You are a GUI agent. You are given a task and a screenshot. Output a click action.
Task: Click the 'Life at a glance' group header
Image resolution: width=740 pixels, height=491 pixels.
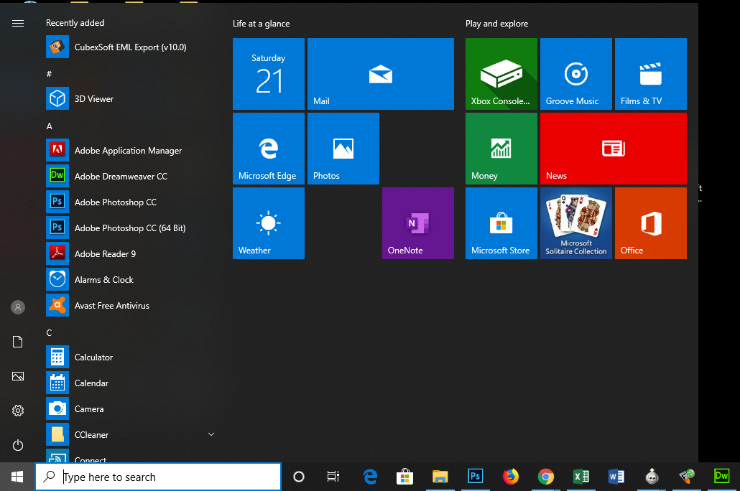[x=261, y=24]
